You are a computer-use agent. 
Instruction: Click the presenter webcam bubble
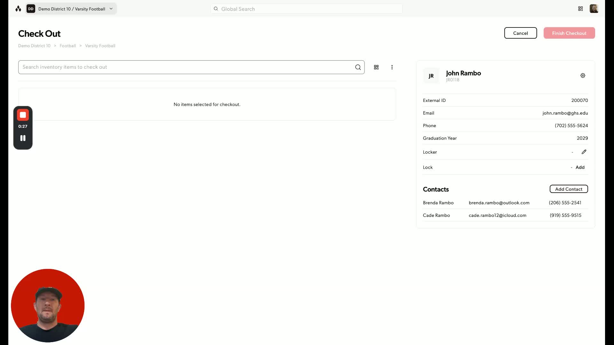click(x=48, y=305)
